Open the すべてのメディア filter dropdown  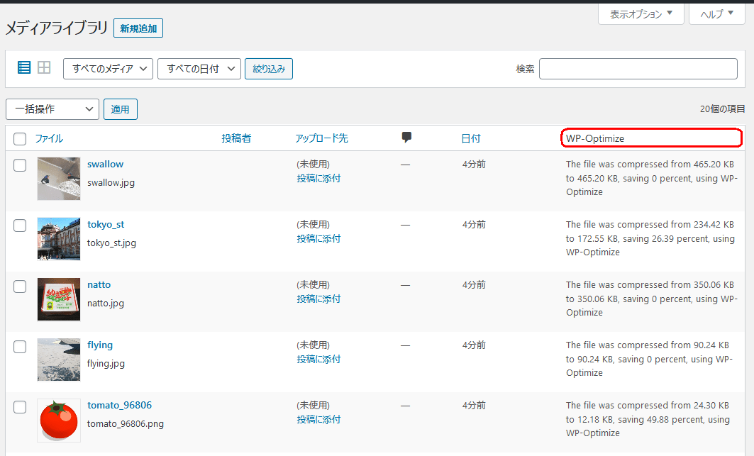coord(109,69)
